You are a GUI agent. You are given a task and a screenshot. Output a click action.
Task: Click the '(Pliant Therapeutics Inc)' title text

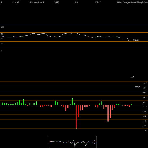pyautogui.click(x=126, y=2)
